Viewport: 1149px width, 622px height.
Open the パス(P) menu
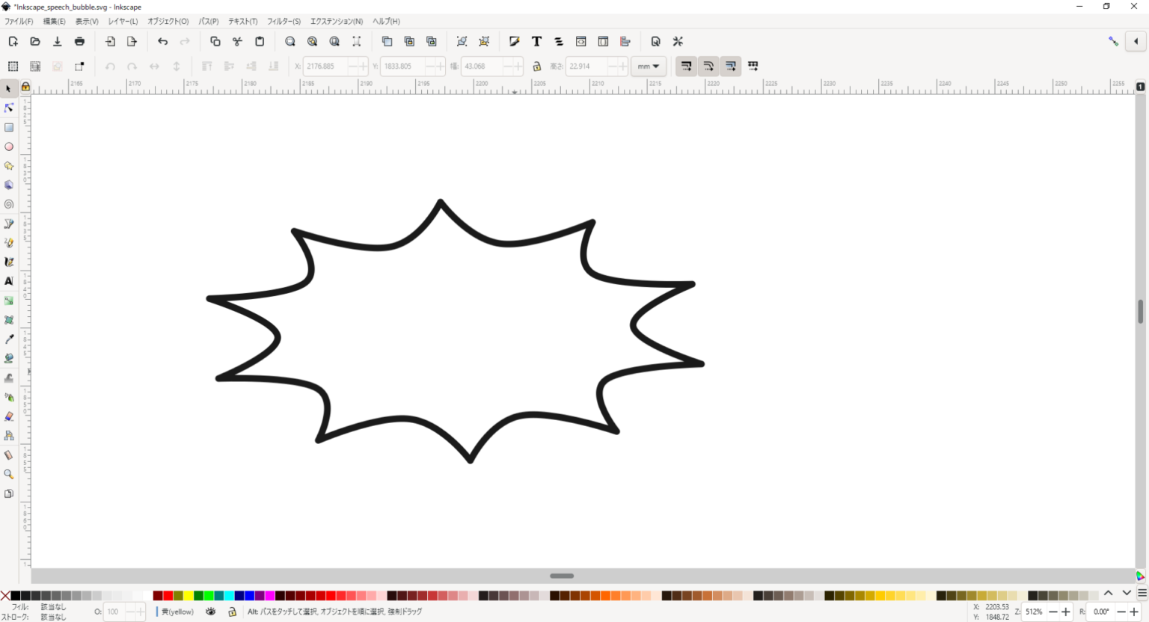pyautogui.click(x=209, y=22)
